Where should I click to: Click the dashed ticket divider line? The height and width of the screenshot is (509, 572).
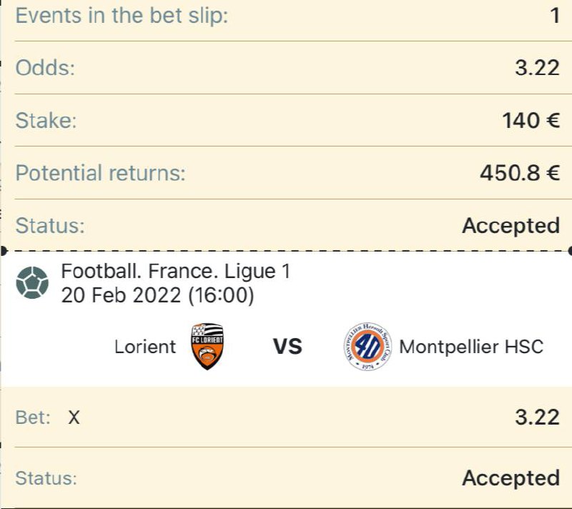point(286,251)
